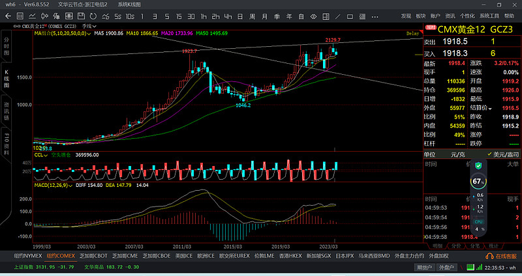
Task: Switch to 1h period
Action: (x=204, y=16)
